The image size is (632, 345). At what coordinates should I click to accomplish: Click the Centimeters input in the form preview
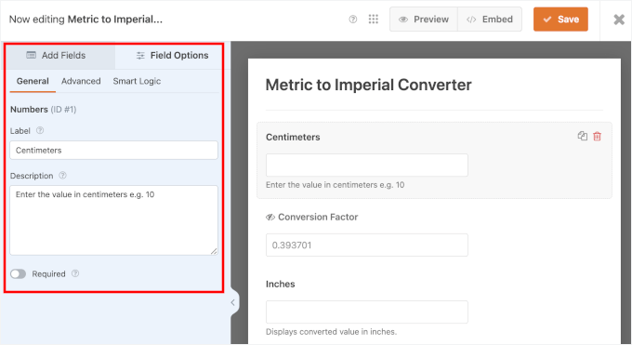367,165
